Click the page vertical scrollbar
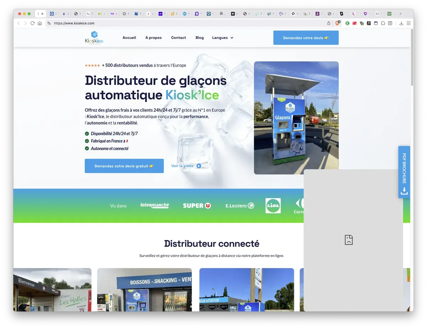 pos(412,57)
